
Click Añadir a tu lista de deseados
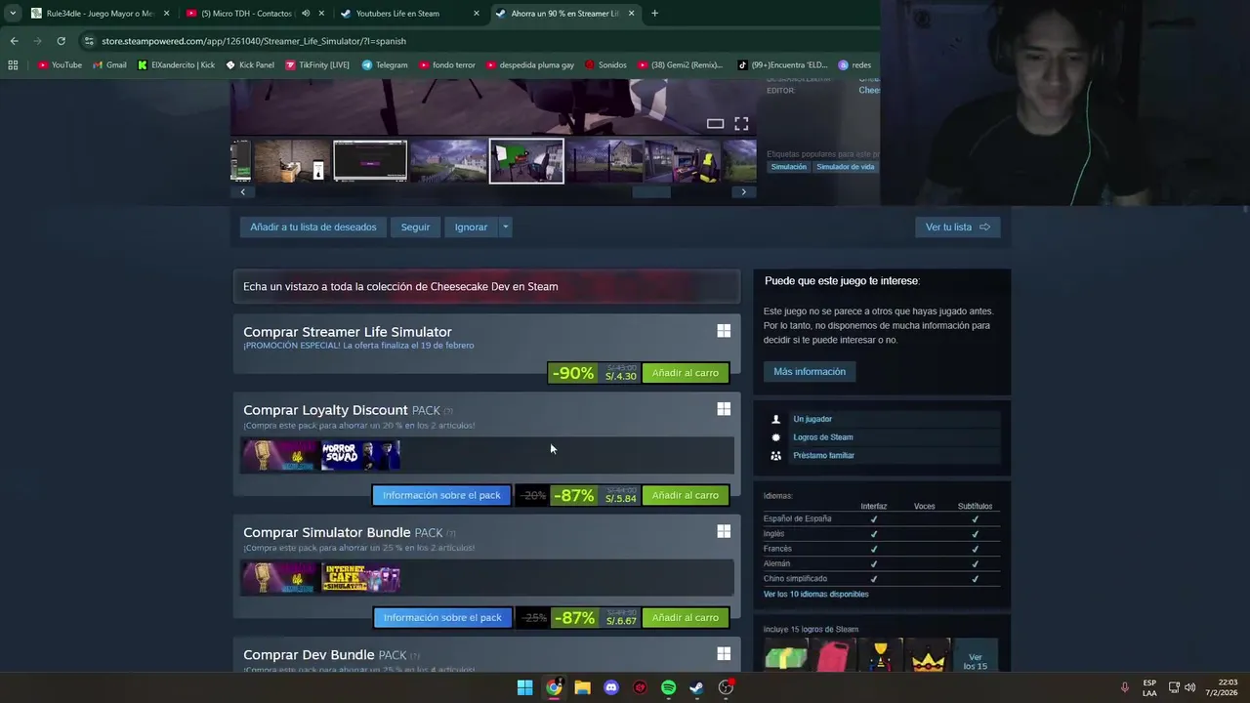(x=312, y=227)
